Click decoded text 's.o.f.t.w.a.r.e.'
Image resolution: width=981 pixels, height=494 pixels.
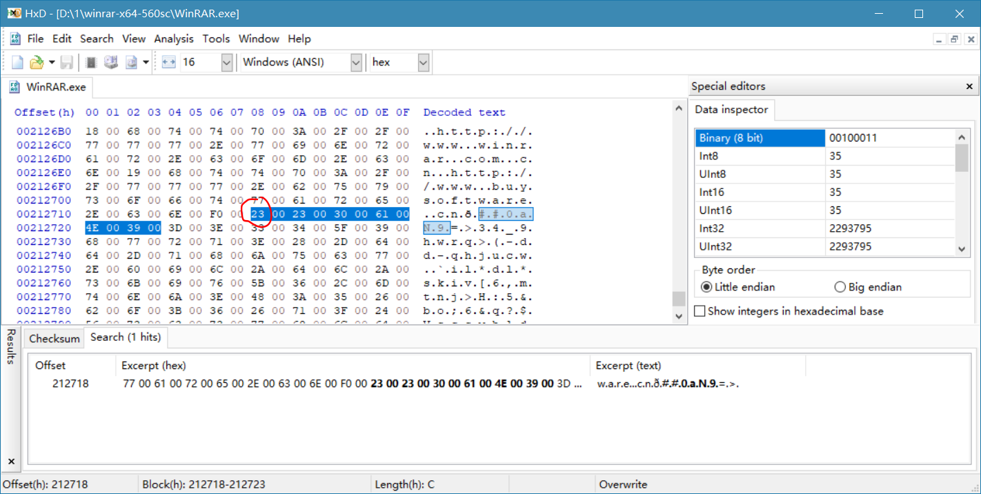pyautogui.click(x=477, y=201)
